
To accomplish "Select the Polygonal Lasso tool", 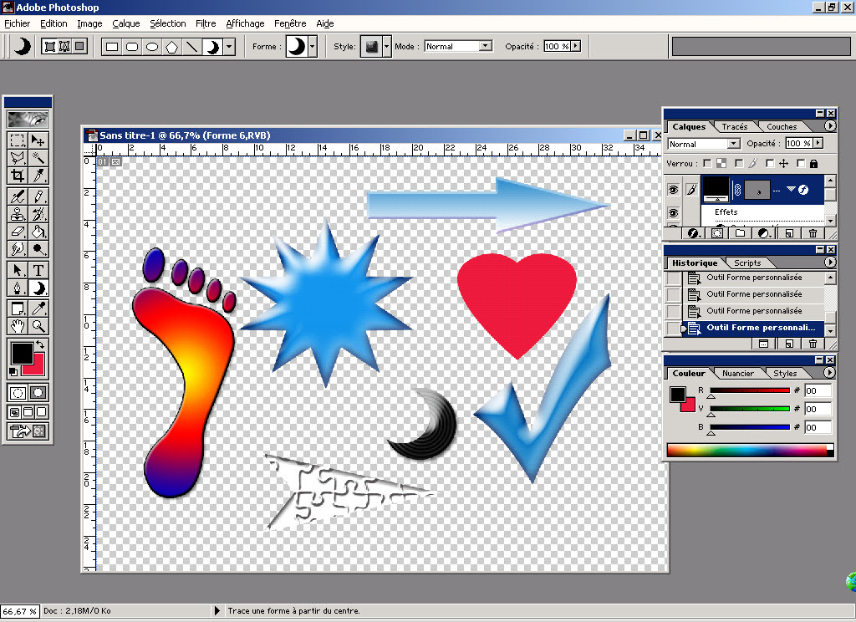I will pos(18,158).
